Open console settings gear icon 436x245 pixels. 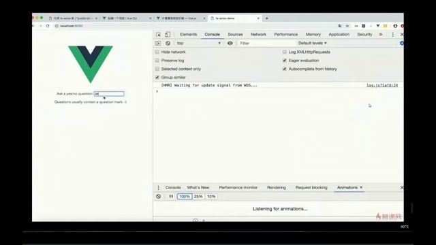coord(401,43)
